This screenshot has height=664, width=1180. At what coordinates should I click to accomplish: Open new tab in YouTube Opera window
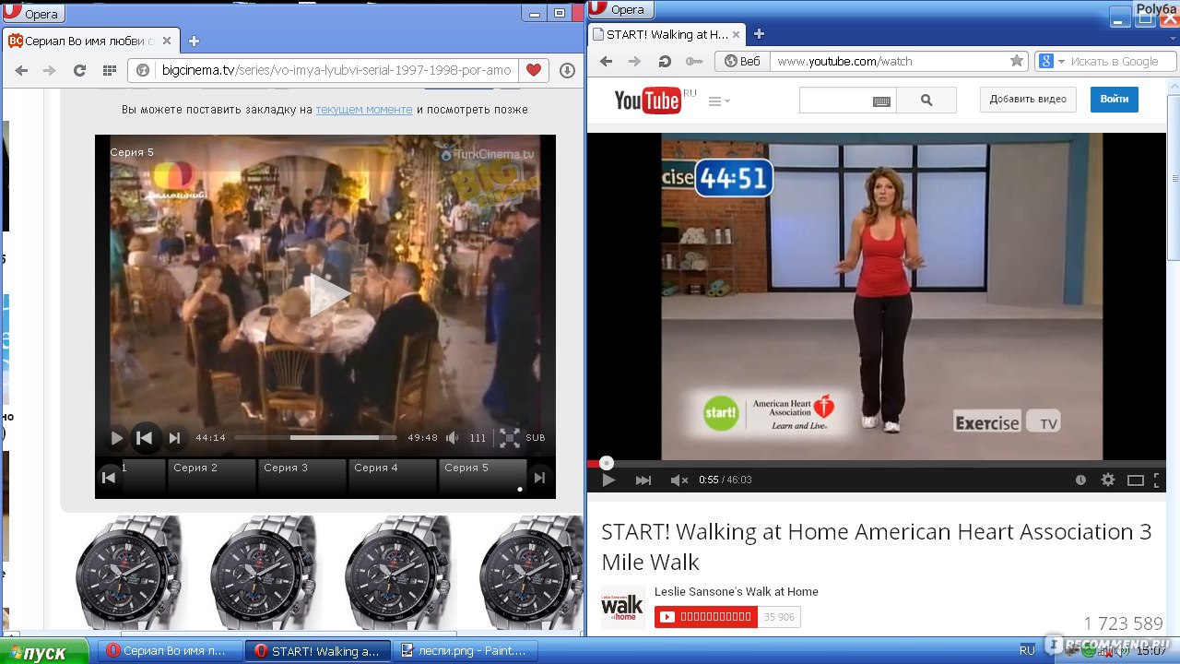[x=759, y=34]
